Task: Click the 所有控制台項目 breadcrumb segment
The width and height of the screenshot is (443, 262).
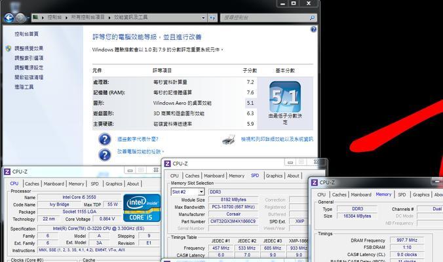Action: point(88,17)
